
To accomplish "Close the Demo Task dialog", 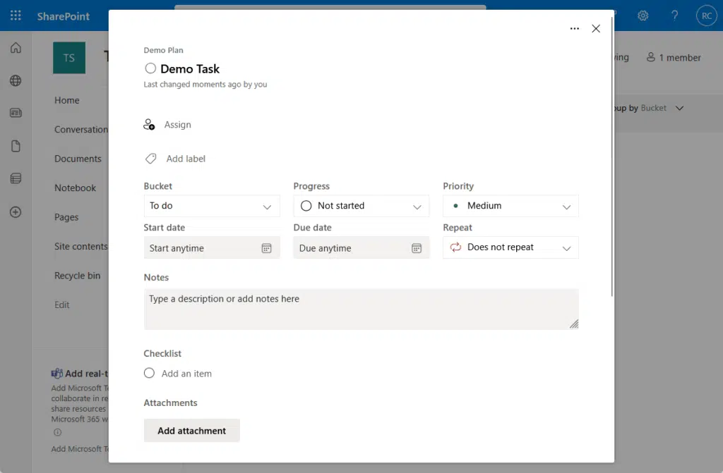I will coord(596,29).
